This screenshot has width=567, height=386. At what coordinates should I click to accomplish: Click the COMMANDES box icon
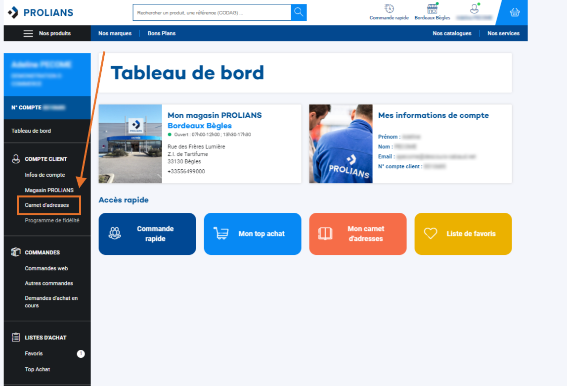tap(16, 252)
